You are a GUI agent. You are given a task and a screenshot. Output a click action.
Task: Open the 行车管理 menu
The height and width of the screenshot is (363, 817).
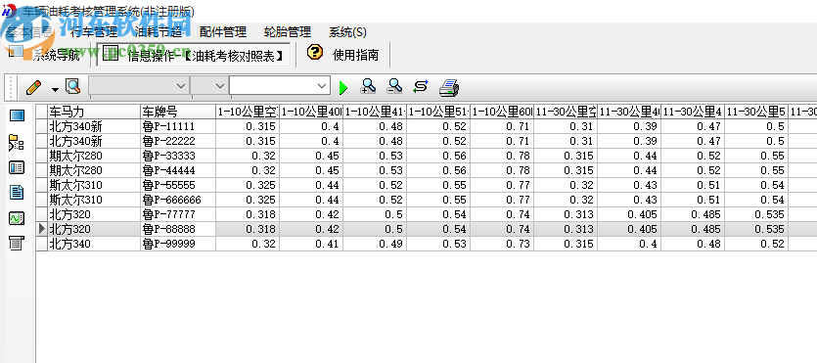point(94,32)
